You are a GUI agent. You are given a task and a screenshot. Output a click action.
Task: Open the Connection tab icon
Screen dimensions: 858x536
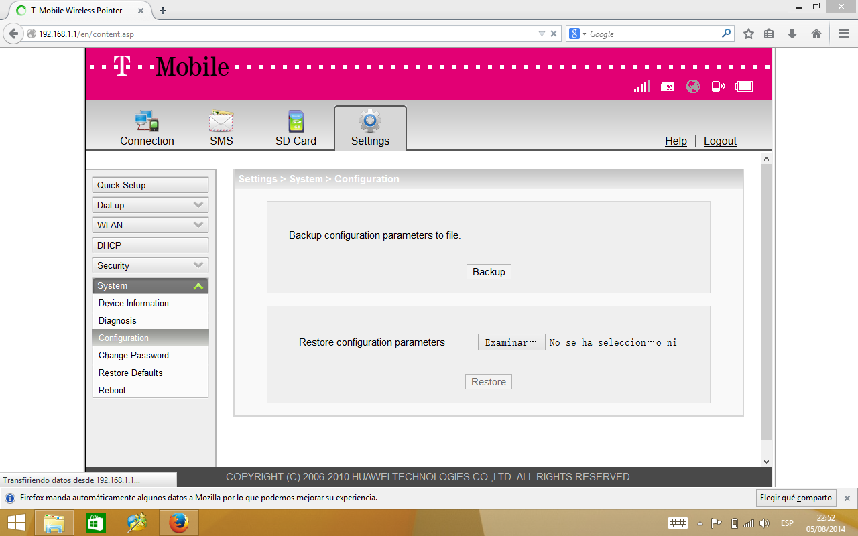click(x=147, y=121)
